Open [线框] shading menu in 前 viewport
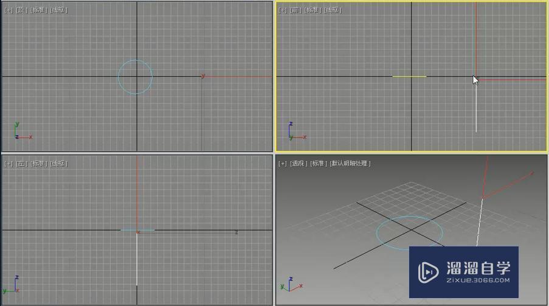This screenshot has width=549, height=306. [333, 10]
